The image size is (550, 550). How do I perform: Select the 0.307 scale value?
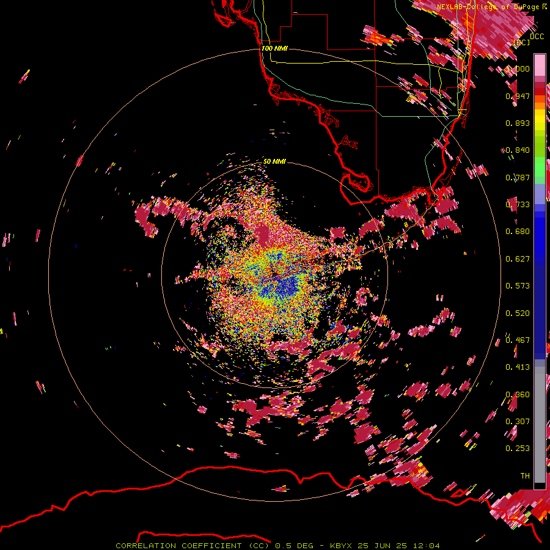pyautogui.click(x=518, y=422)
